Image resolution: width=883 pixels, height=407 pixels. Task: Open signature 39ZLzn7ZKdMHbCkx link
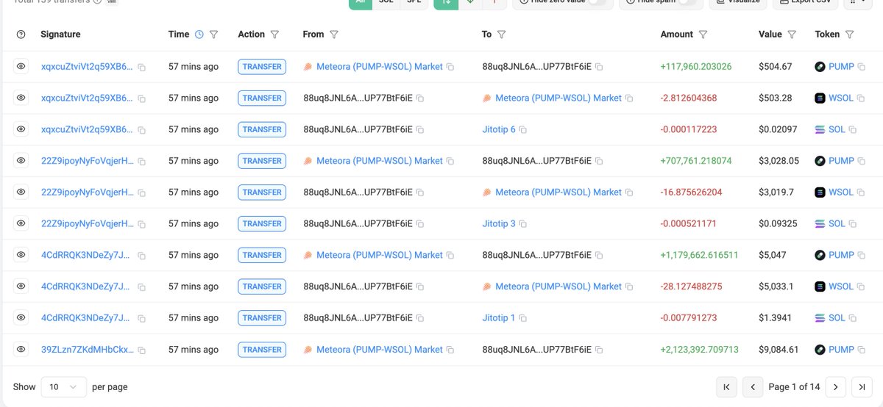[x=88, y=350]
